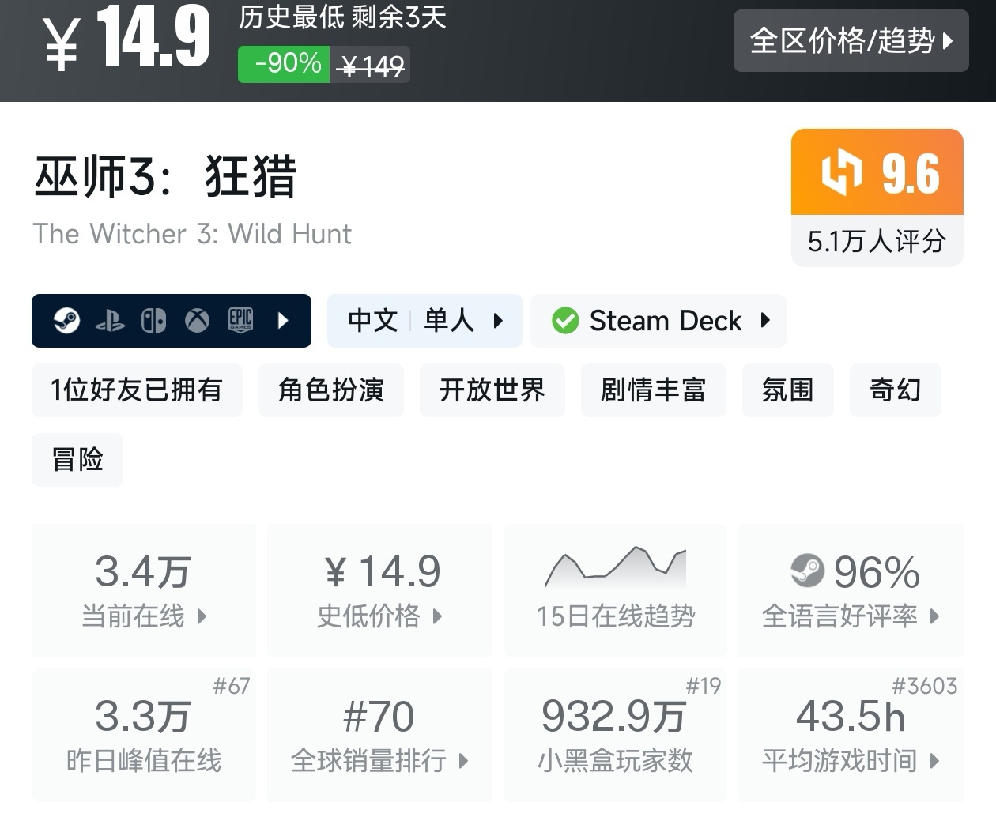This screenshot has height=821, width=996.
Task: Click the PlayStation platform icon
Action: tap(110, 321)
